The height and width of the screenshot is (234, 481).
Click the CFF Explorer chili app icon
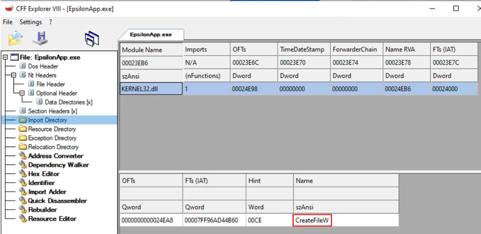point(10,9)
